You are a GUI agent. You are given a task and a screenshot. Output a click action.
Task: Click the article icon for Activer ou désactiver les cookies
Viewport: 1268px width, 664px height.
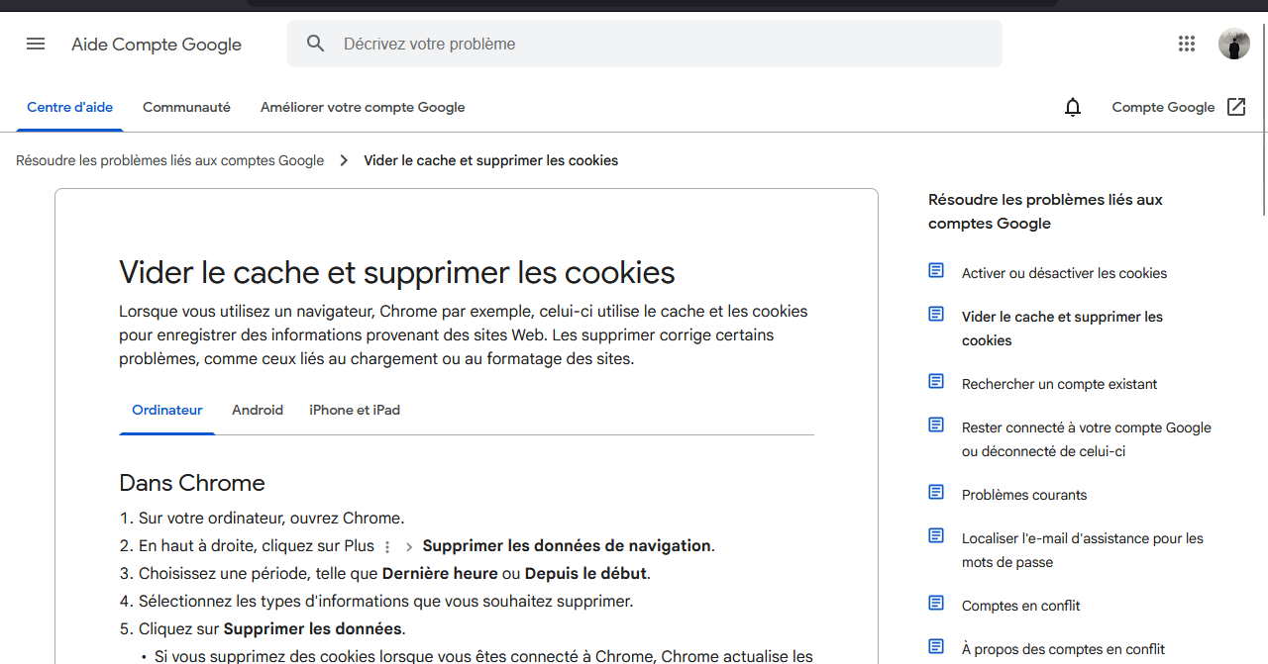point(936,270)
